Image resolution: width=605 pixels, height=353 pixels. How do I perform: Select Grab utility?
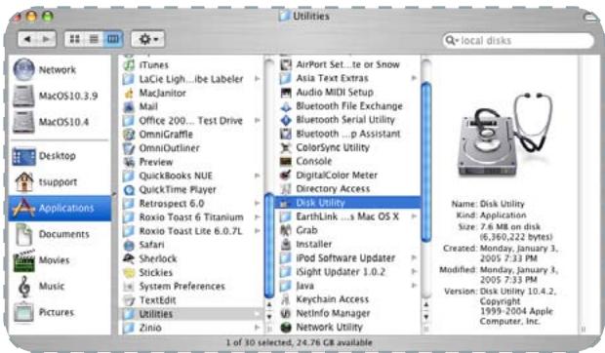click(x=299, y=230)
